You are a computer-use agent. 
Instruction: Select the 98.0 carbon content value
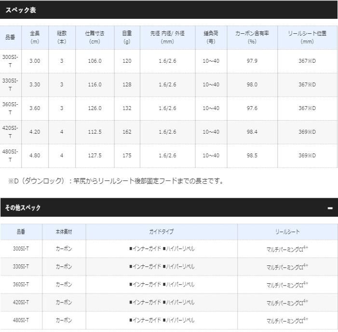(252, 84)
